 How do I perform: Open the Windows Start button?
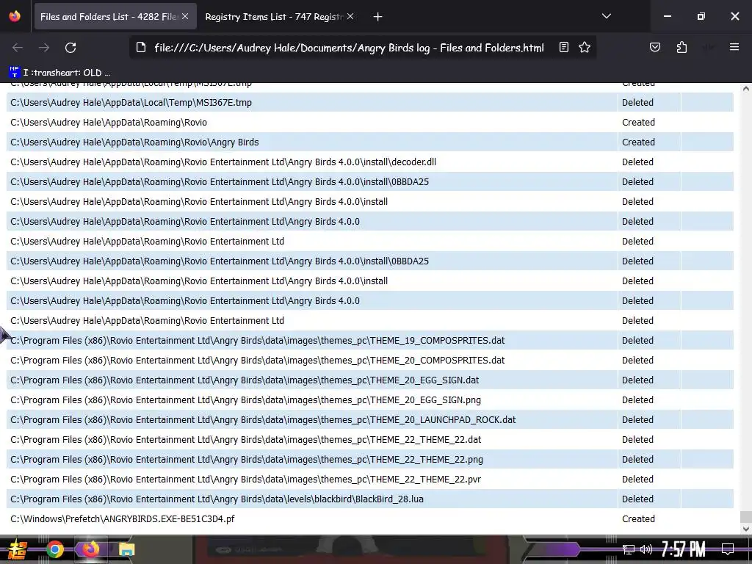pyautogui.click(x=16, y=549)
